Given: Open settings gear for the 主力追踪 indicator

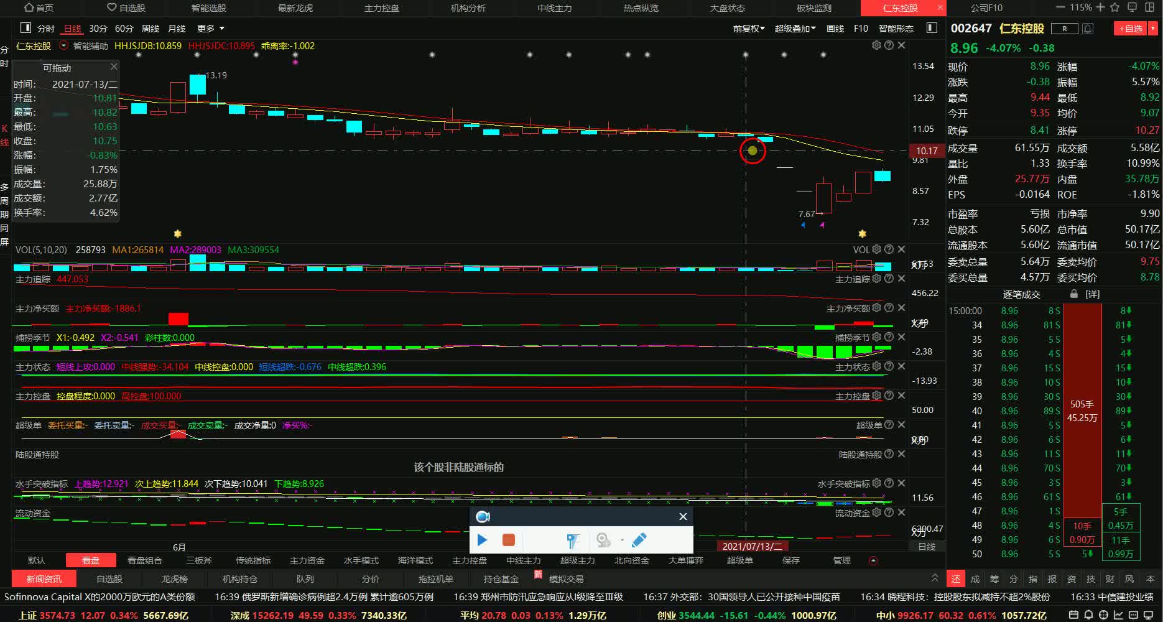Looking at the screenshot, I should [x=876, y=279].
